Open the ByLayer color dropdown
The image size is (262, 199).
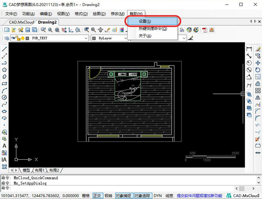[109, 38]
